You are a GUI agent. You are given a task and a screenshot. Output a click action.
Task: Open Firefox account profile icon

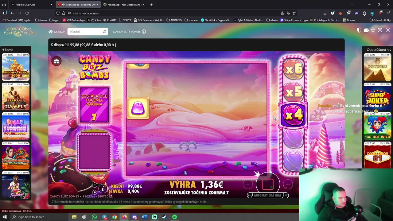[x=333, y=13]
